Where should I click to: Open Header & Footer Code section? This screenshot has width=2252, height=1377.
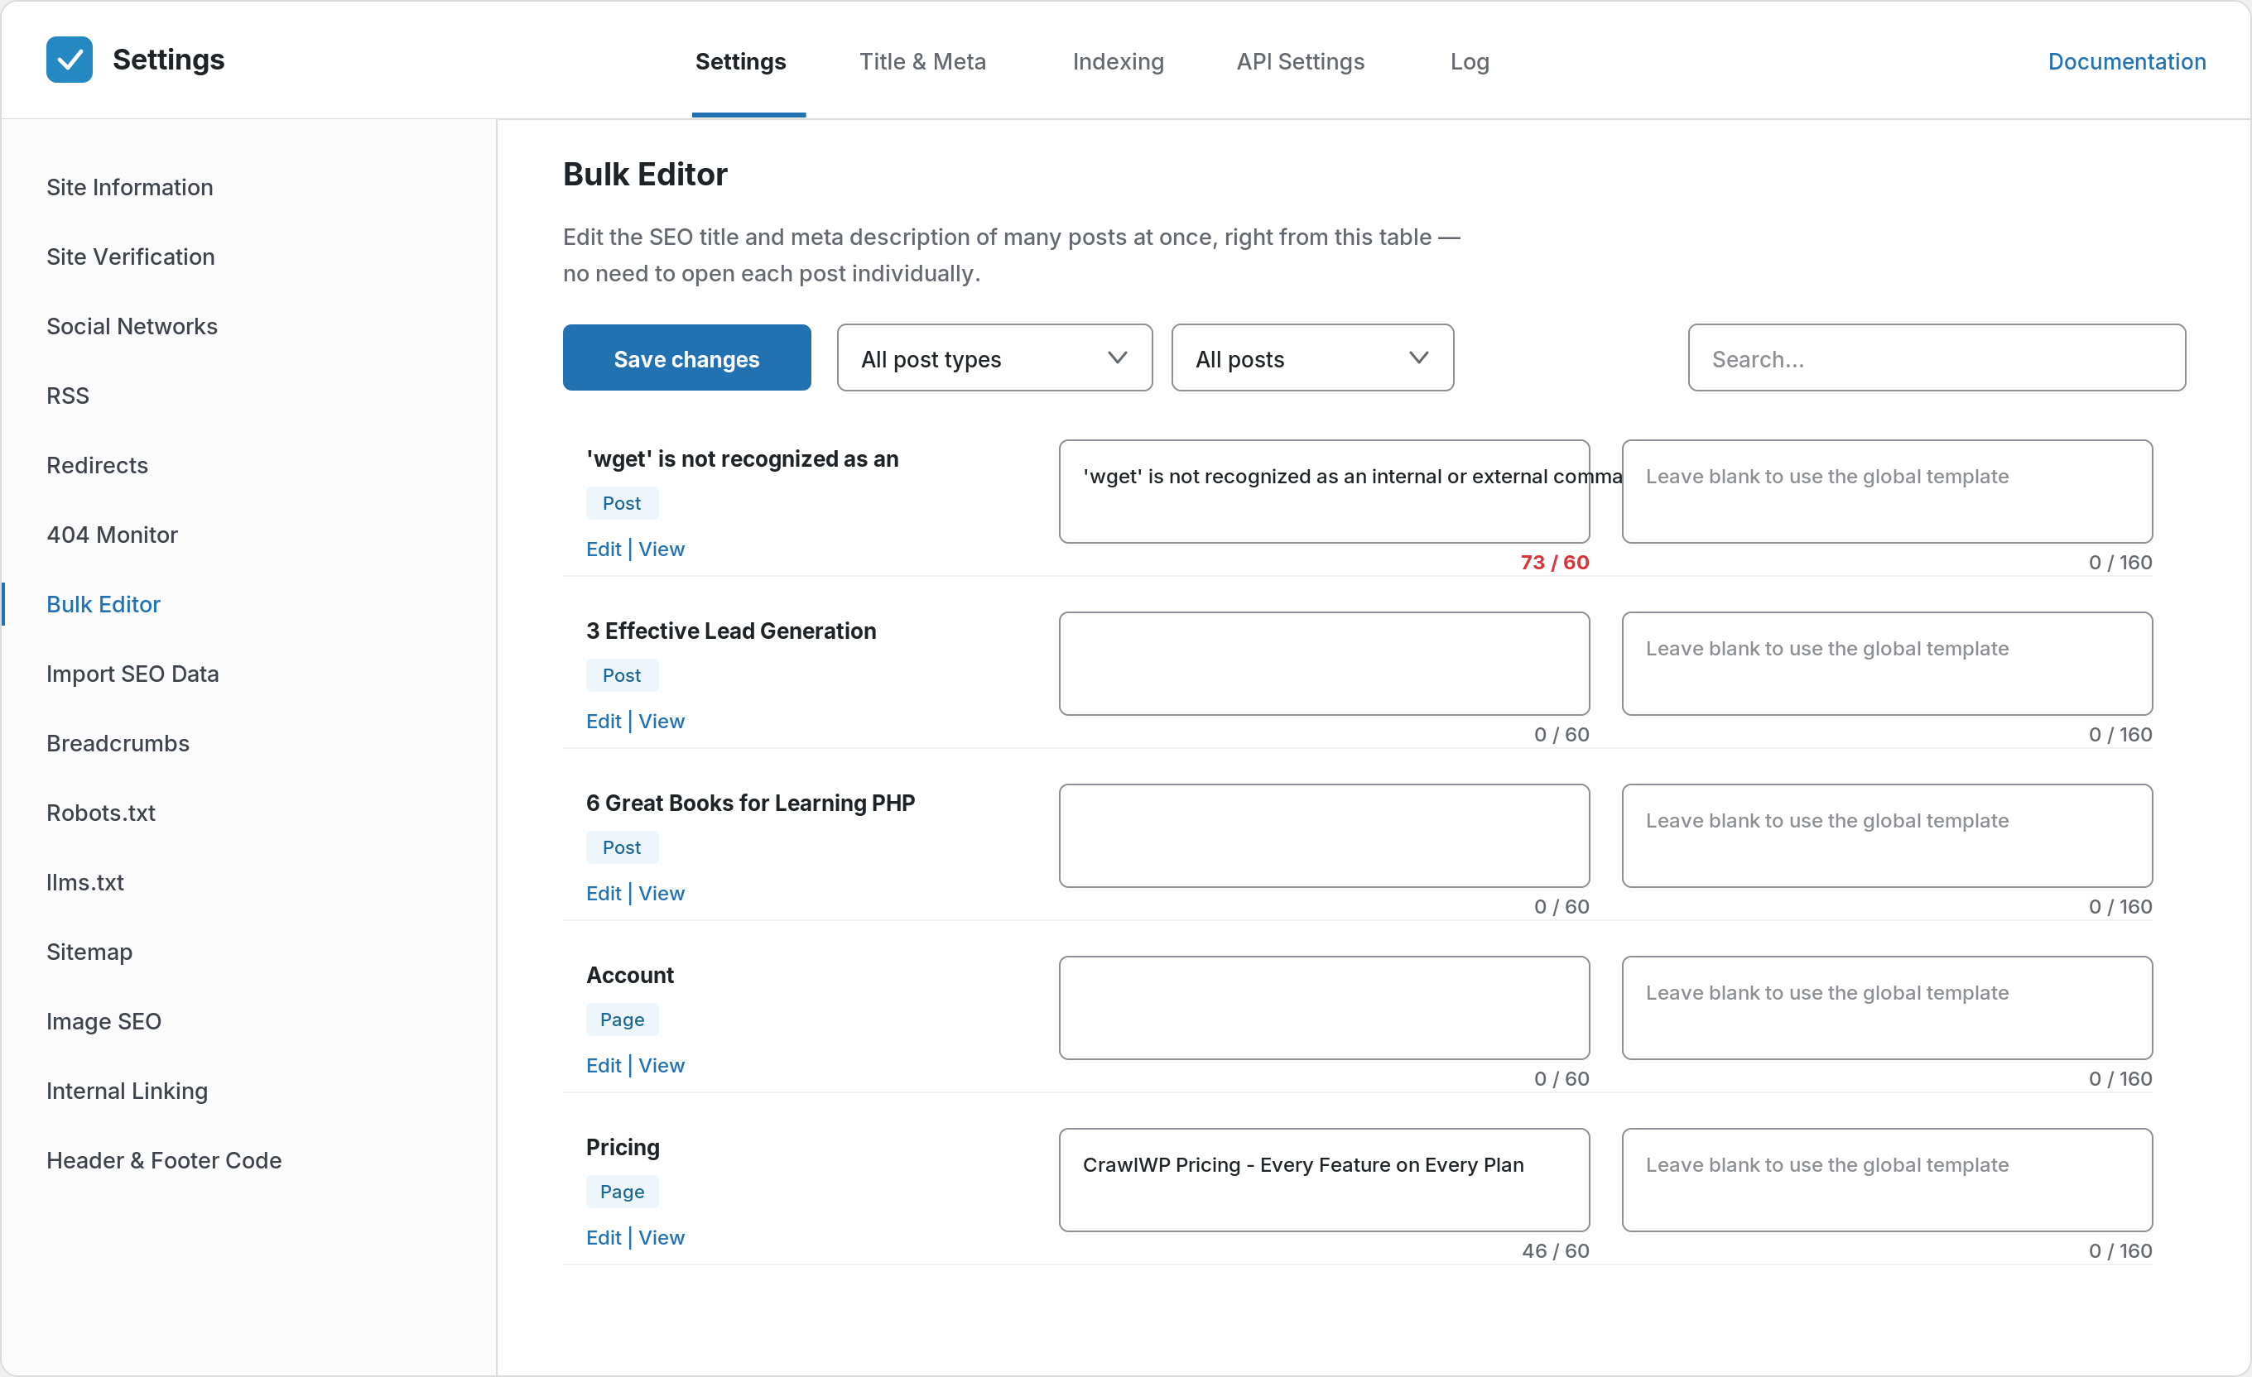point(164,1159)
